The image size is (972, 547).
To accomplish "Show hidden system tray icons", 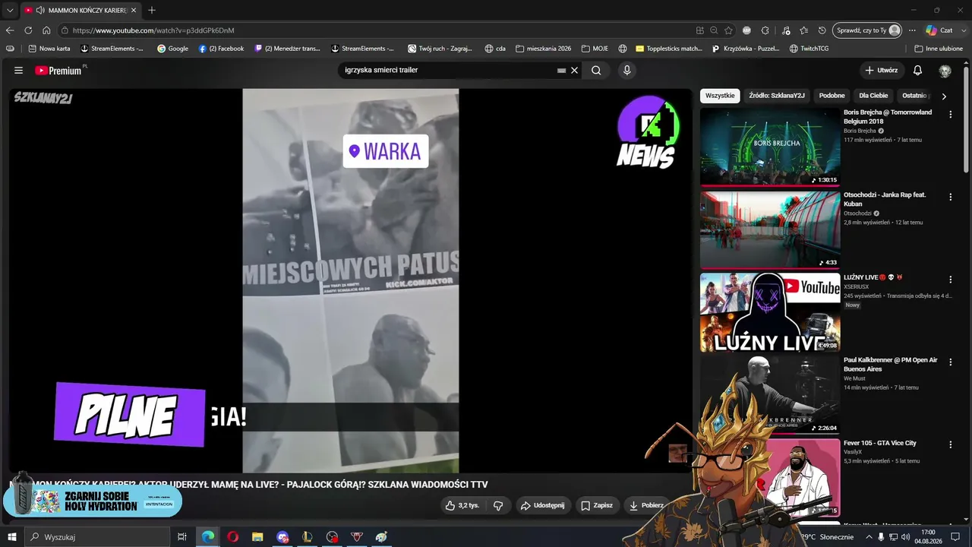I will (x=869, y=537).
